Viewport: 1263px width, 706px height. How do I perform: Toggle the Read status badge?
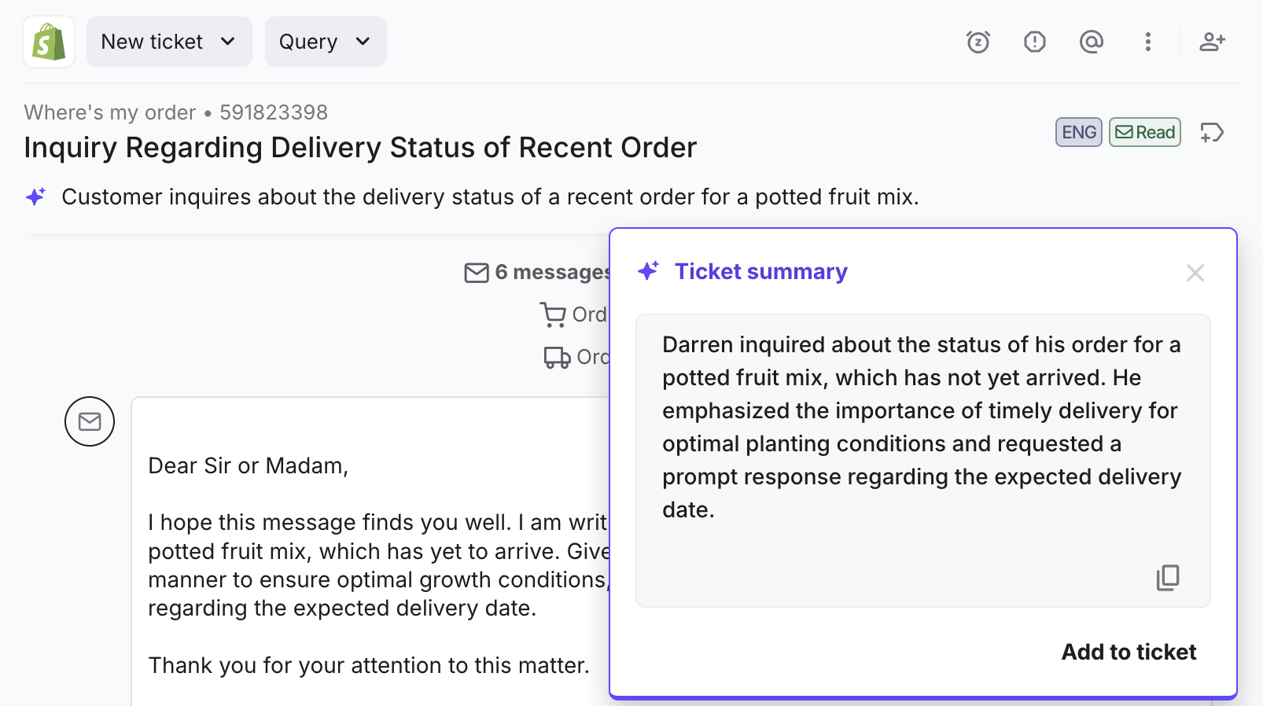pyautogui.click(x=1145, y=132)
